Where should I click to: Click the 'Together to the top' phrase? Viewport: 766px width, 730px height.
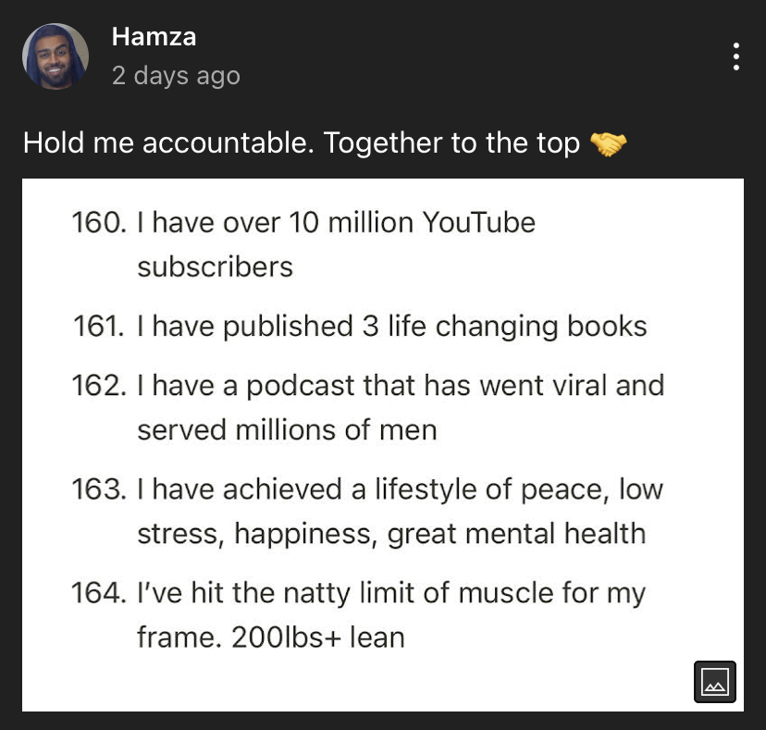point(451,143)
